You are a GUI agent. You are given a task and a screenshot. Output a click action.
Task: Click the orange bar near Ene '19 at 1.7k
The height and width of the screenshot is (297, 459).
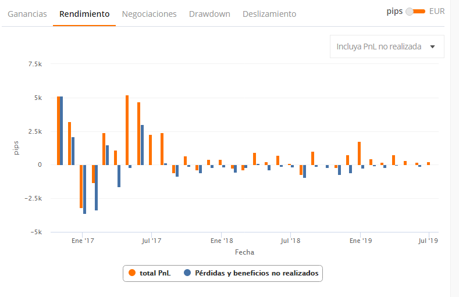click(x=359, y=153)
